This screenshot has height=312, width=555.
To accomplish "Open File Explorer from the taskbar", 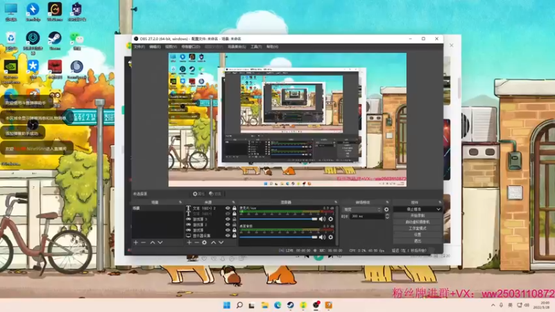I will point(265,305).
